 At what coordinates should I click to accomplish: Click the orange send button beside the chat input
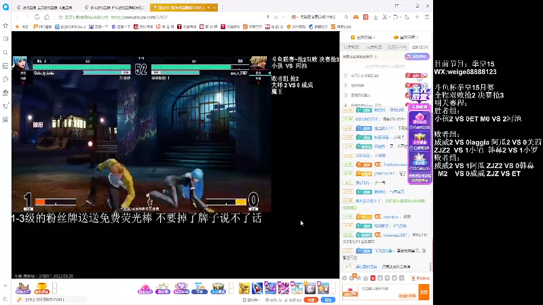[x=424, y=292]
